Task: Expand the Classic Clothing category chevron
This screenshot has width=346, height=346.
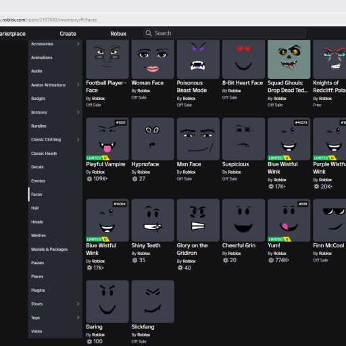Action: click(78, 139)
